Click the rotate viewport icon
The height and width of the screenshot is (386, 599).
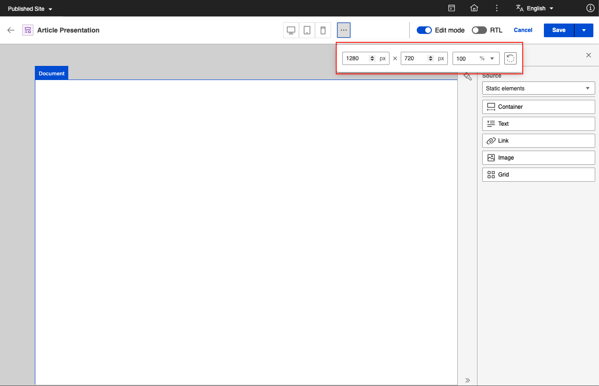(510, 58)
